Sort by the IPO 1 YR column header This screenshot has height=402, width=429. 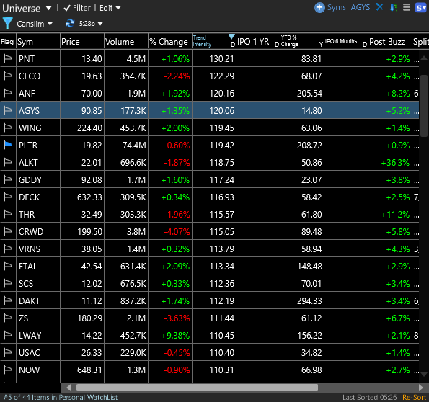click(257, 42)
